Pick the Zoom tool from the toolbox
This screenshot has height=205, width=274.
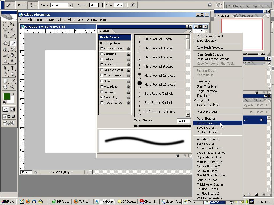(12, 87)
